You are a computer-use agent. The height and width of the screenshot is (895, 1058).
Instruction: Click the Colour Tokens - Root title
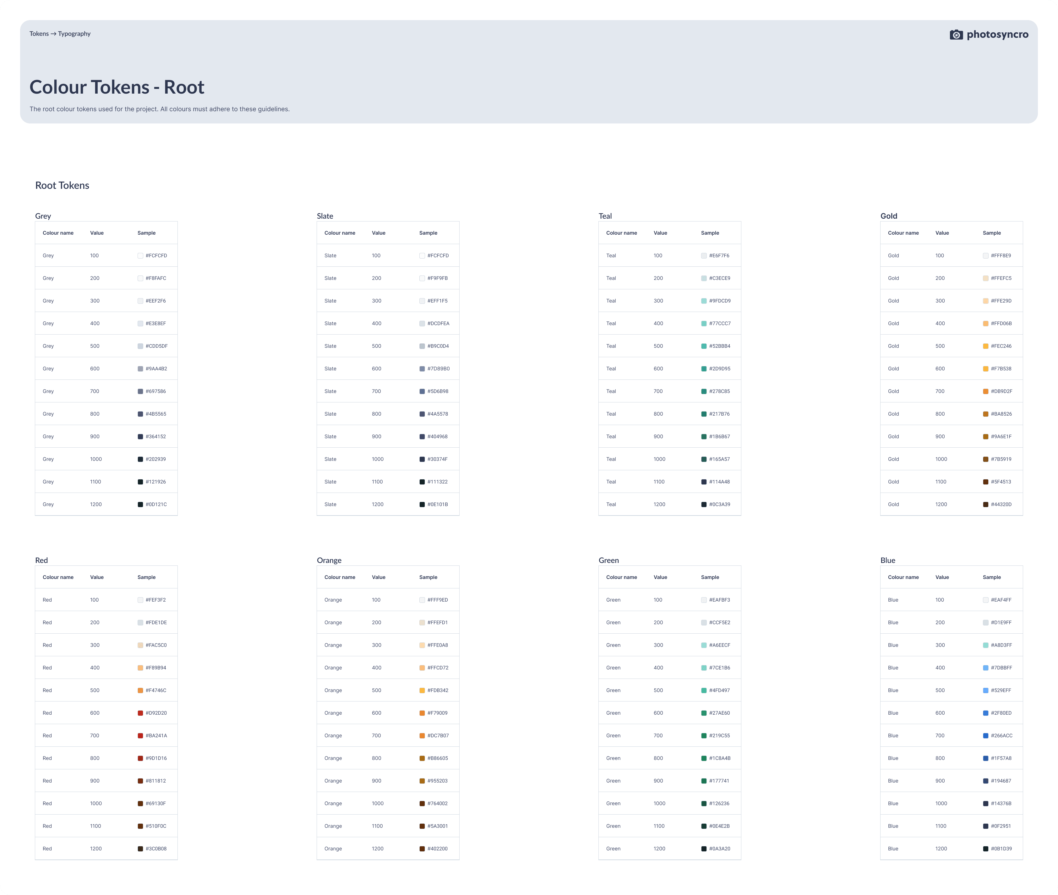point(117,87)
